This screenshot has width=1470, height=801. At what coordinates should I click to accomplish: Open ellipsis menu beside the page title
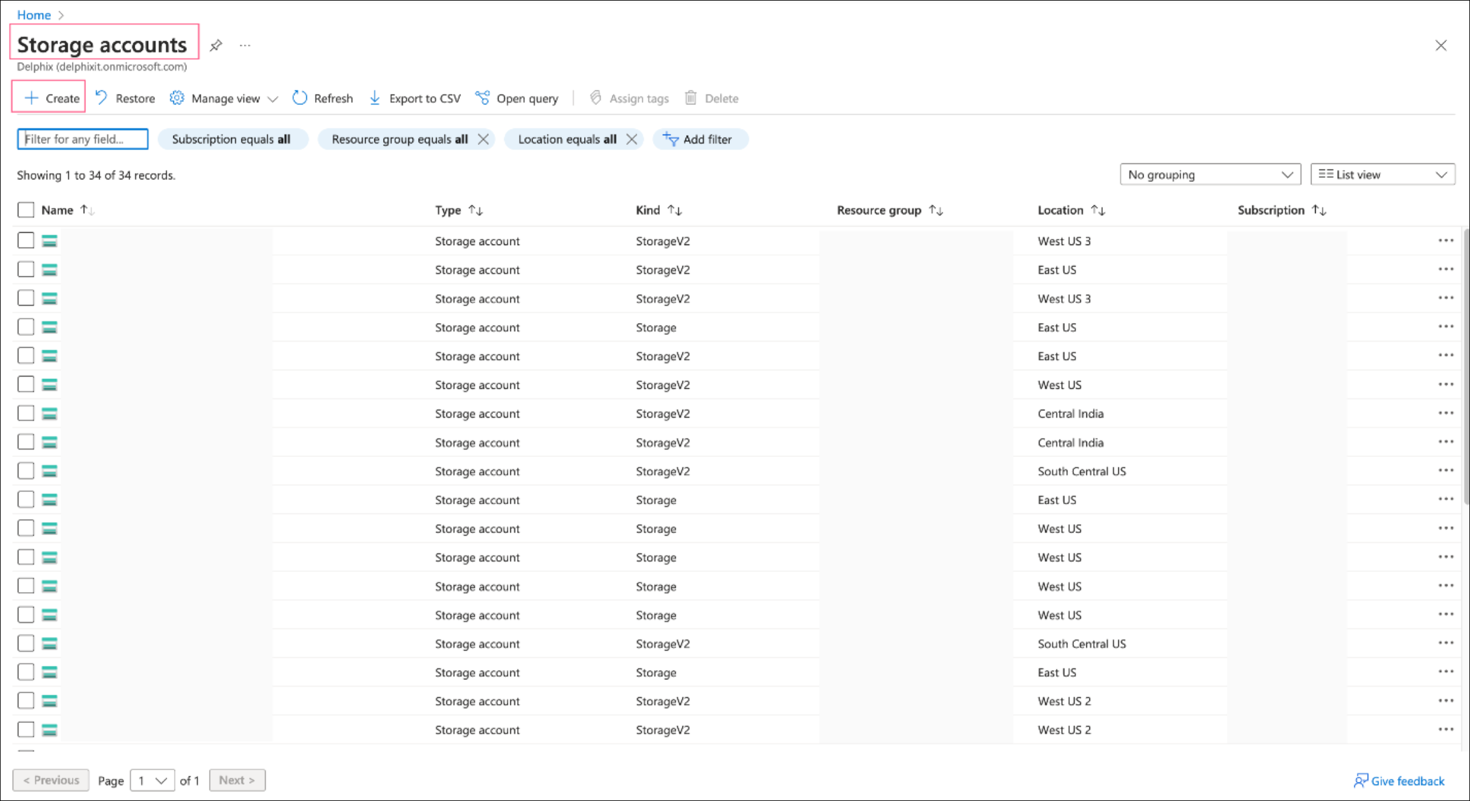[x=245, y=45]
